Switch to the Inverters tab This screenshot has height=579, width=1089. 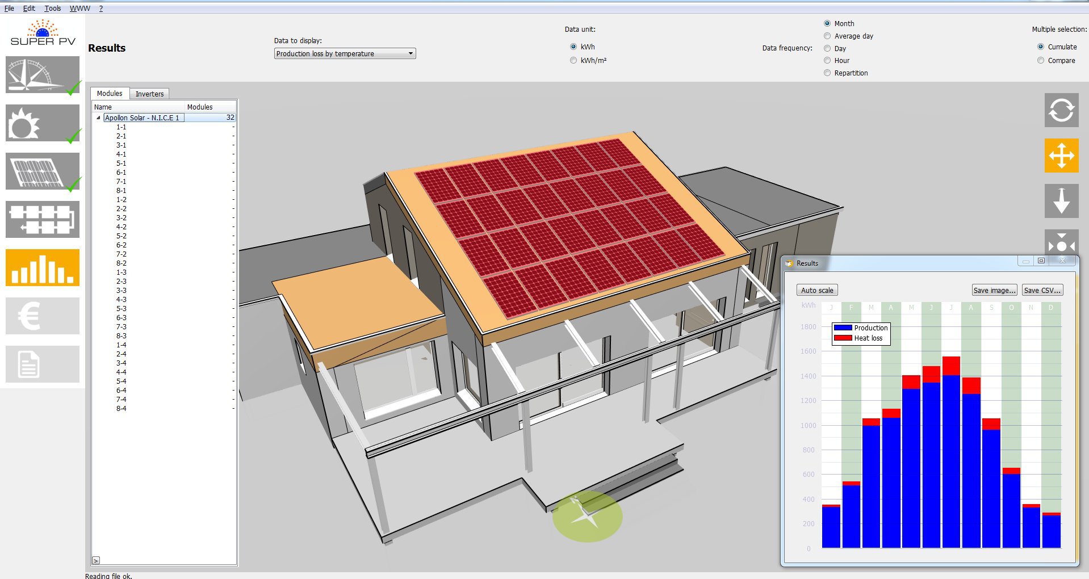point(149,94)
